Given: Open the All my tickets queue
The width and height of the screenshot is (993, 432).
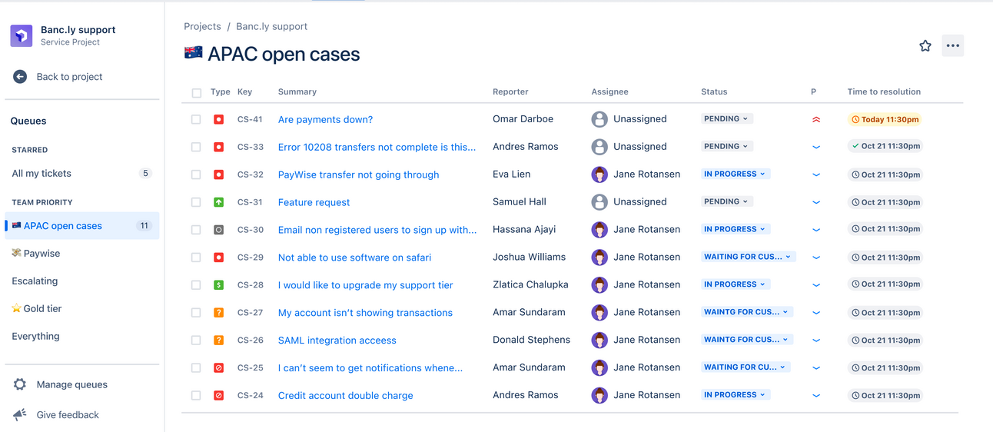Looking at the screenshot, I should 81,174.
